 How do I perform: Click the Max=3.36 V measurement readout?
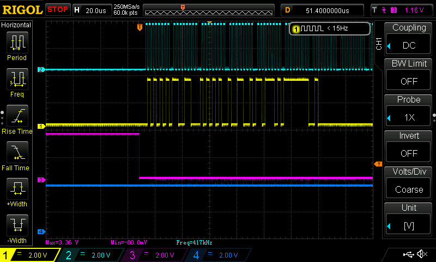62,242
